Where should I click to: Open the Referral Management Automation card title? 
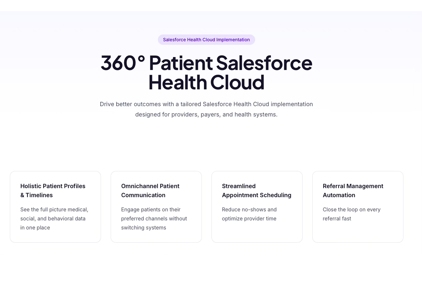[353, 191]
